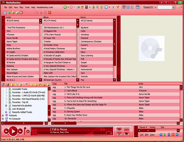Image resolution: width=184 pixels, height=142 pixels.
Task: Click the playlist lines button in player
Action: (119, 129)
